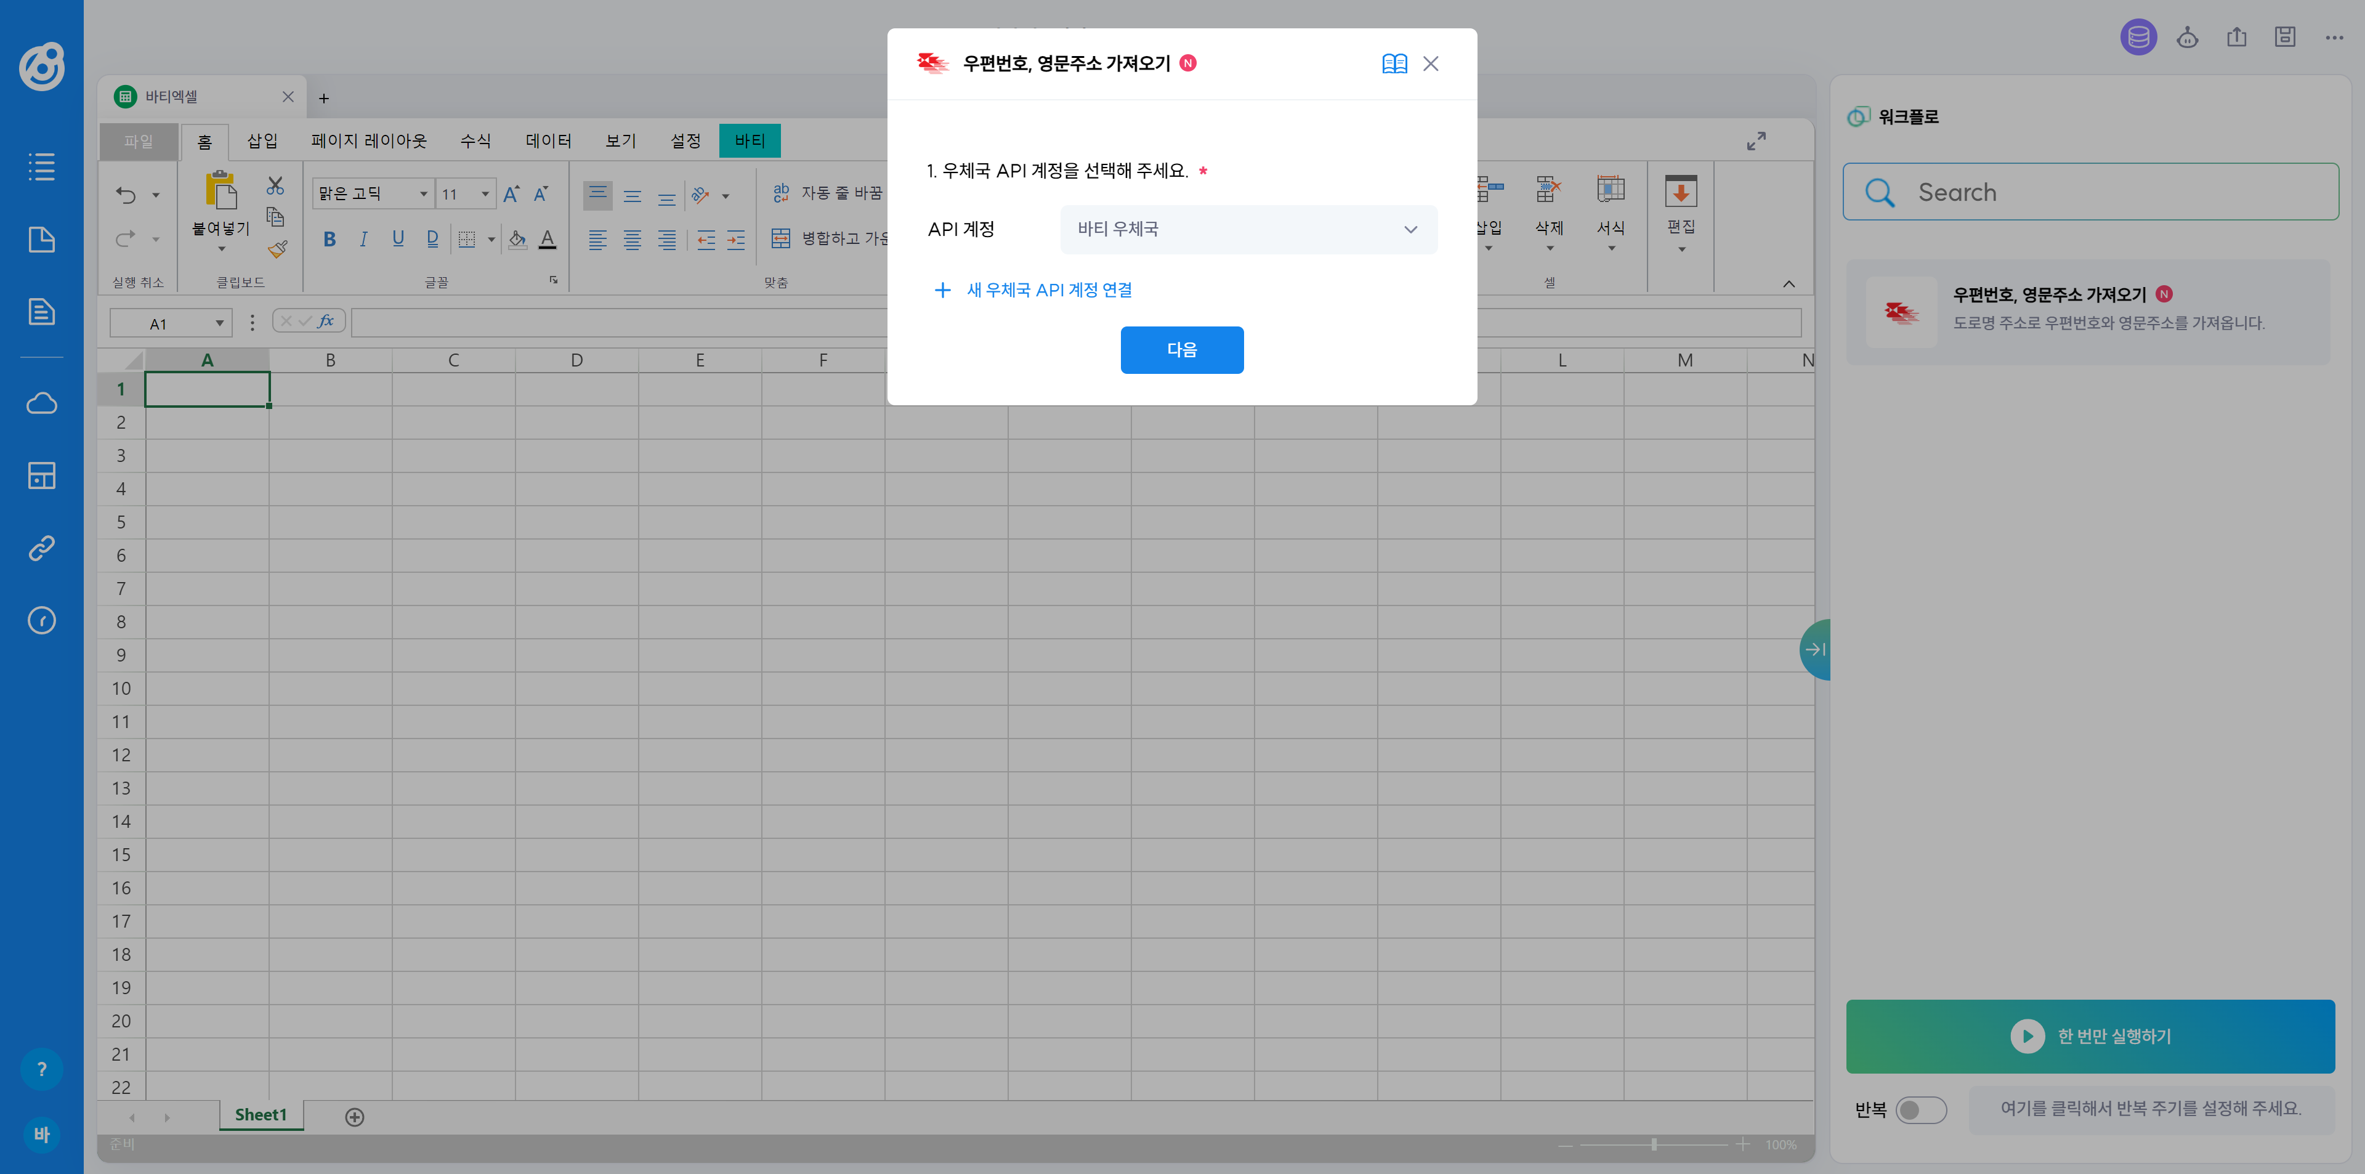
Task: Open the help question mark button
Action: (41, 1069)
